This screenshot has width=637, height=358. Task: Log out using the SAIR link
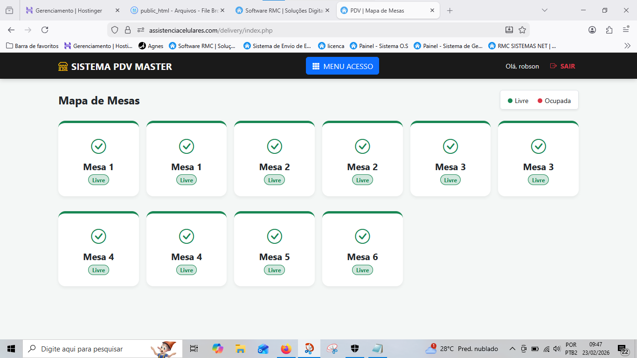click(x=562, y=66)
